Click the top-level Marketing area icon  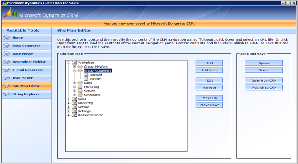(x=74, y=103)
